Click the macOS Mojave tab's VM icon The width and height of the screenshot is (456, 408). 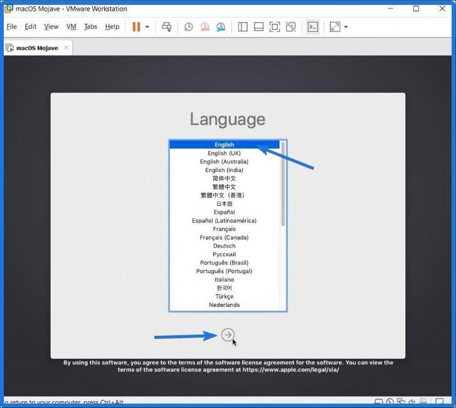10,48
